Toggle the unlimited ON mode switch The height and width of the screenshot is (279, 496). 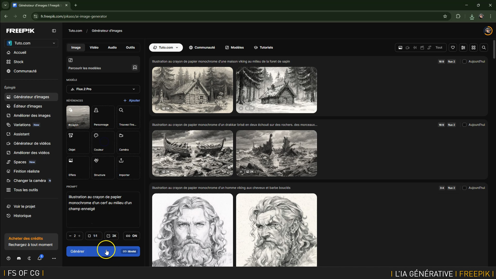click(131, 236)
